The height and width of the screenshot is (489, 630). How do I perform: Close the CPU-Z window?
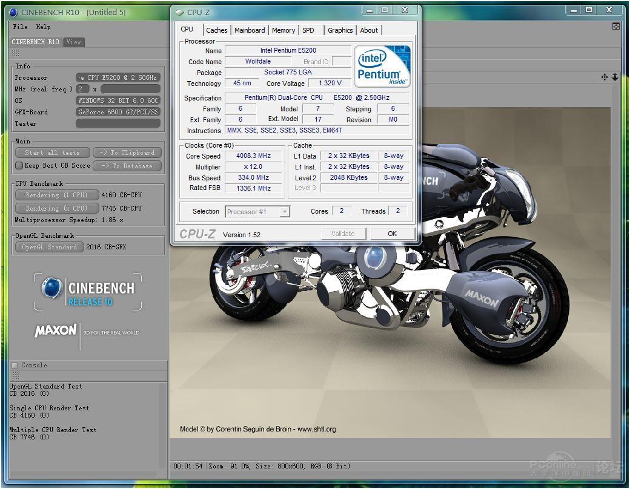tap(405, 10)
